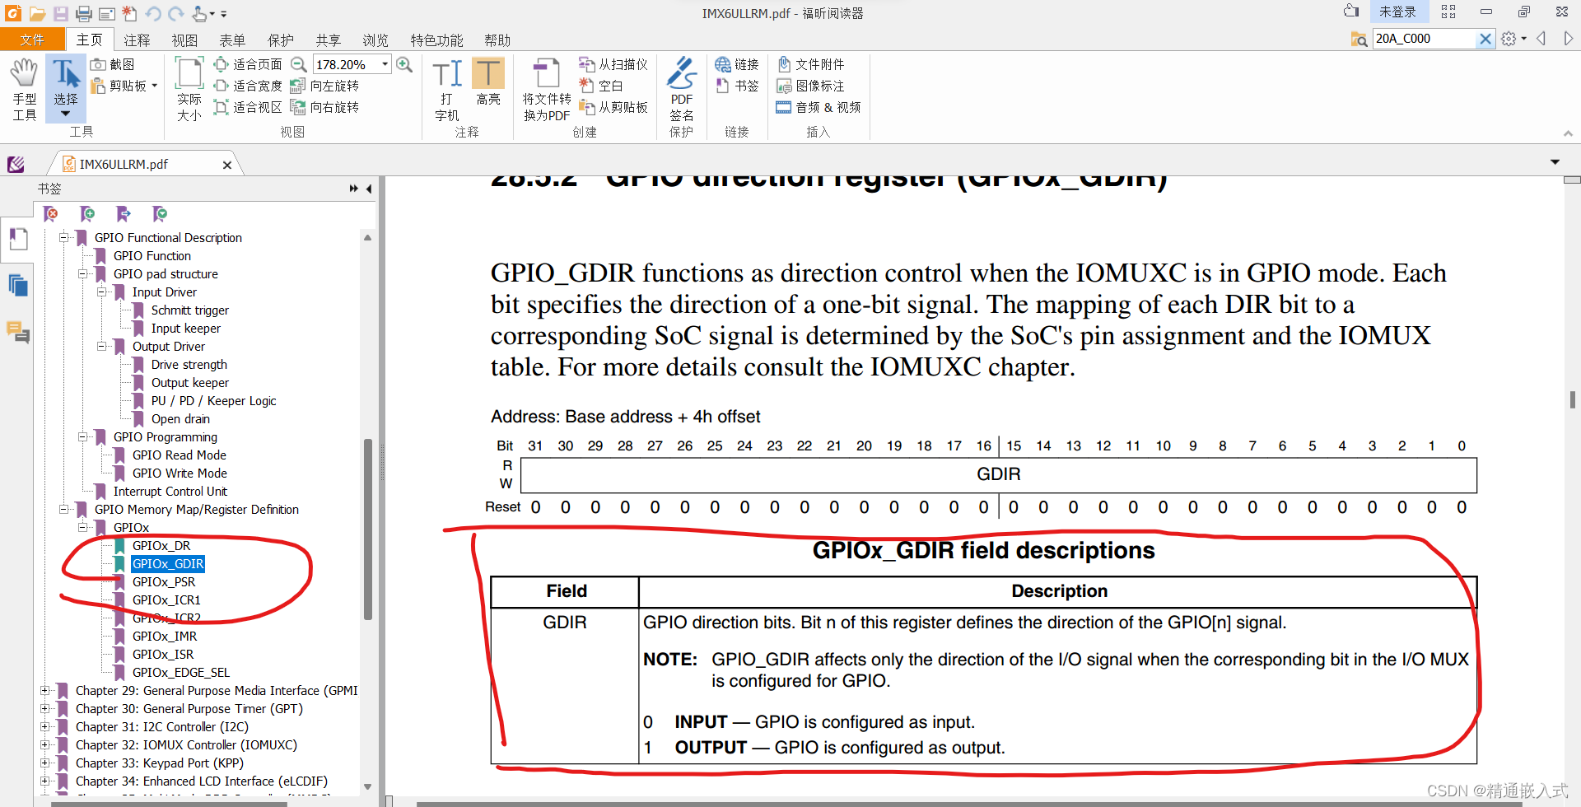
Task: Click delete bookmark icon in bookmark panel
Action: click(51, 214)
